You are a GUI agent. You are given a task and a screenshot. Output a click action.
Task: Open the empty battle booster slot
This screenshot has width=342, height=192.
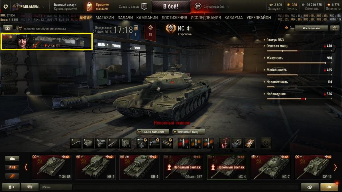tap(266, 143)
